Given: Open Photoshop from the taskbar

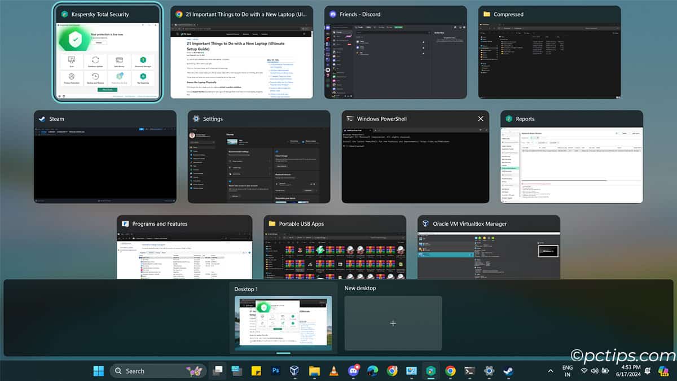Looking at the screenshot, I should click(275, 371).
